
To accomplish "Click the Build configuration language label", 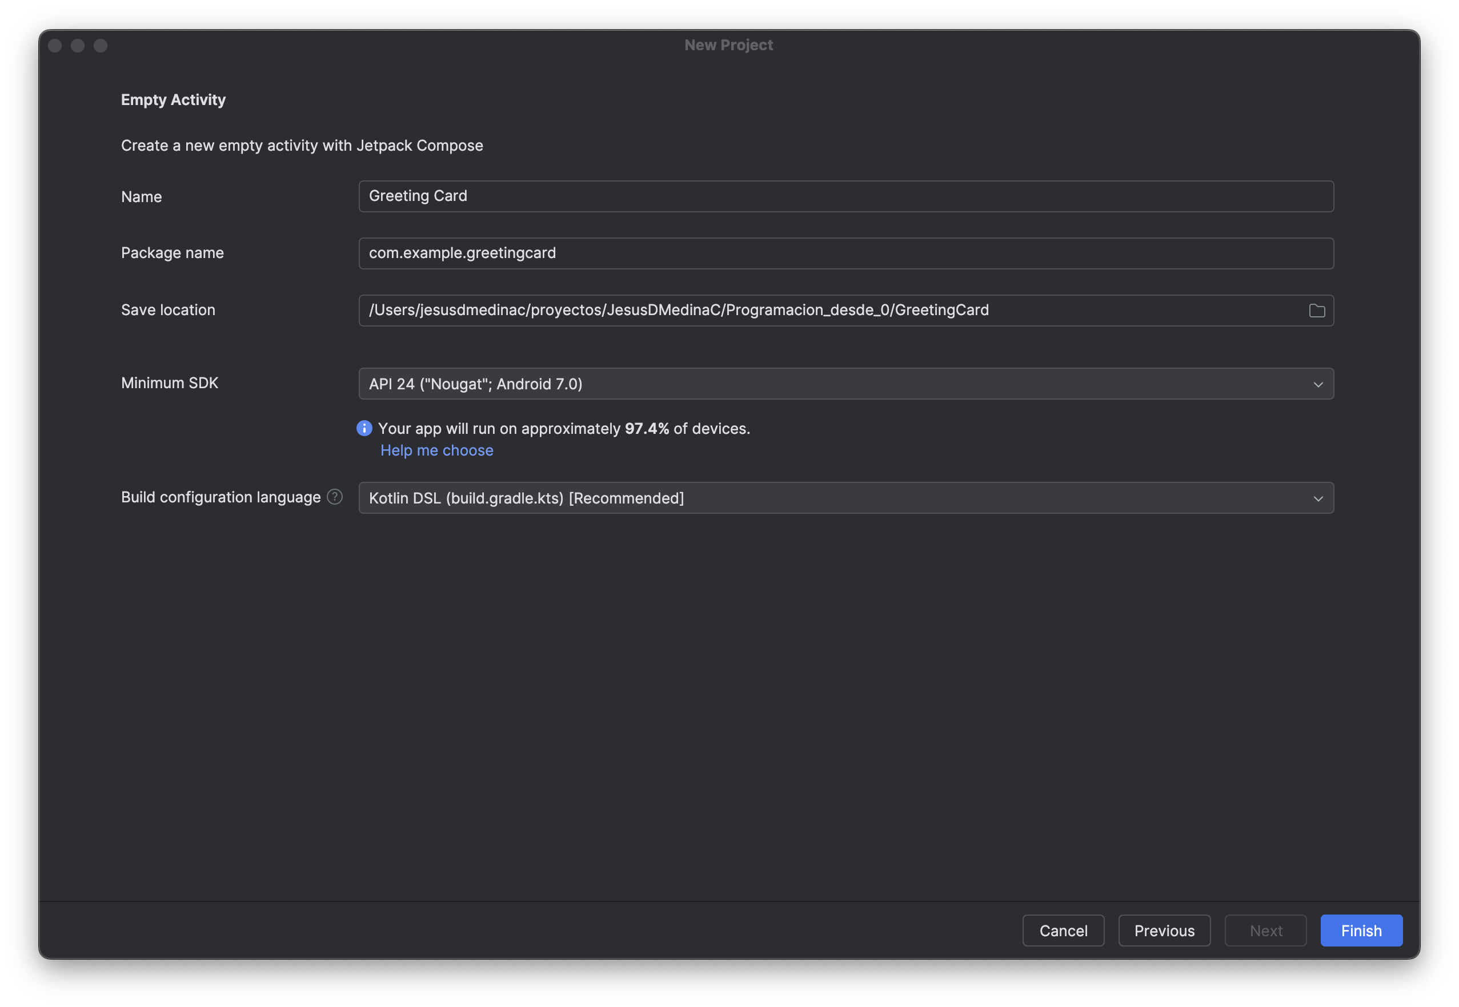I will tap(221, 497).
